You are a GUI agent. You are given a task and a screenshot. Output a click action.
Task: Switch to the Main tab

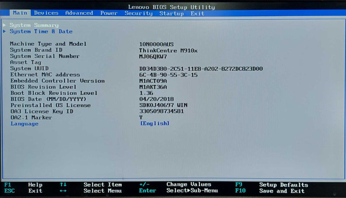point(20,13)
